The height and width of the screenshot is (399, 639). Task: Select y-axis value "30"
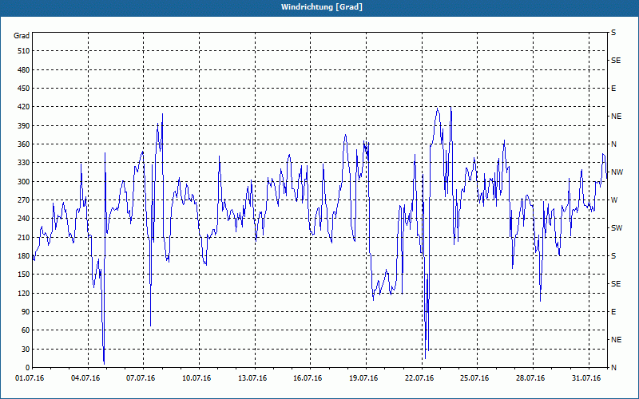point(26,349)
